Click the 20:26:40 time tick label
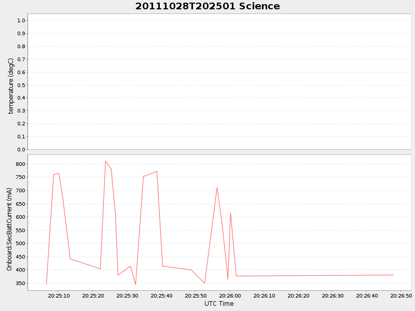This screenshot has width=415, height=311. [367, 295]
